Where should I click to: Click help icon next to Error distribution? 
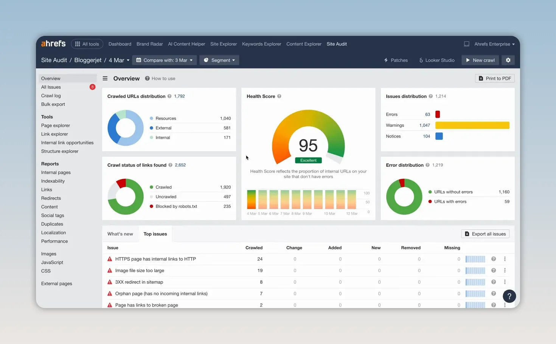pyautogui.click(x=427, y=165)
